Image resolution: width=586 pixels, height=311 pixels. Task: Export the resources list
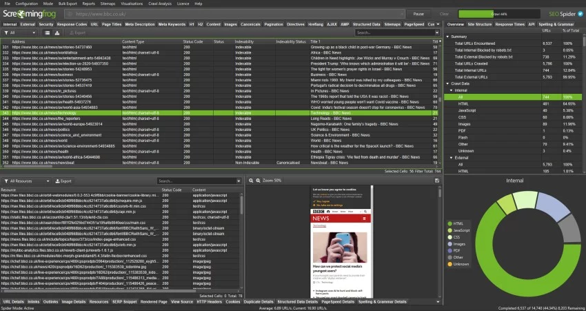(x=63, y=181)
